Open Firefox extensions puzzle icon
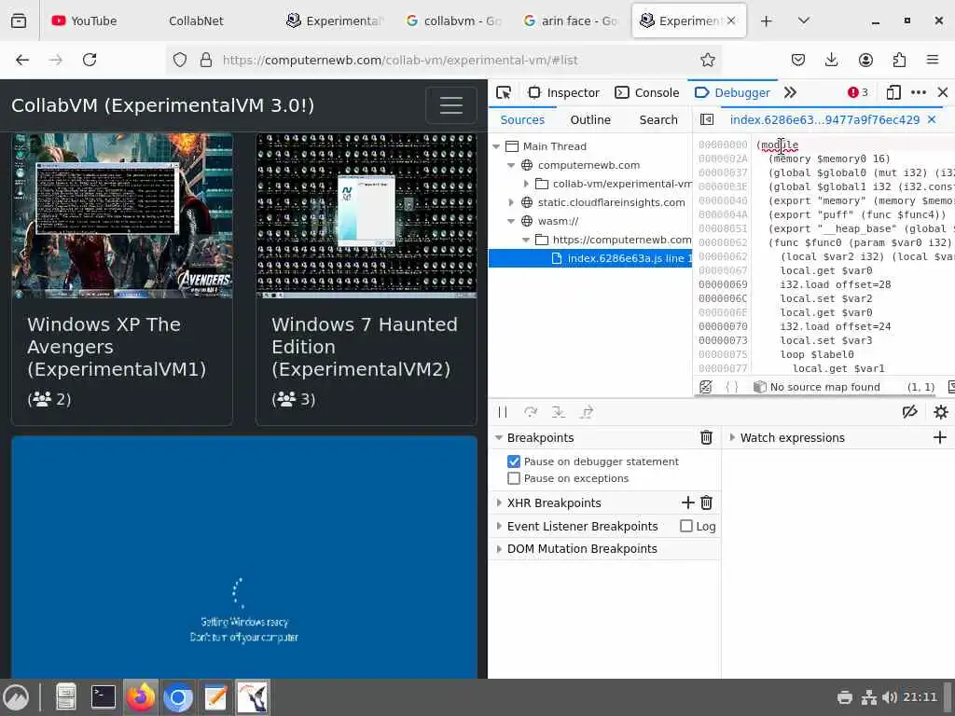This screenshot has width=955, height=716. 899,60
